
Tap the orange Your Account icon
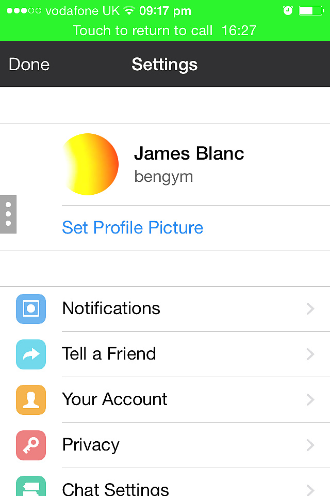click(31, 400)
